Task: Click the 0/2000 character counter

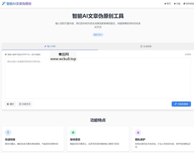Action: point(188,55)
